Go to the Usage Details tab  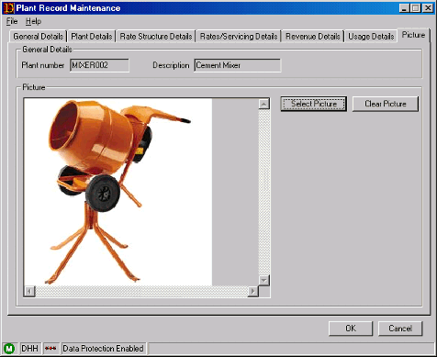(x=371, y=37)
